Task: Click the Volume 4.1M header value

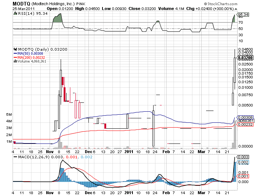Action: click(x=171, y=9)
